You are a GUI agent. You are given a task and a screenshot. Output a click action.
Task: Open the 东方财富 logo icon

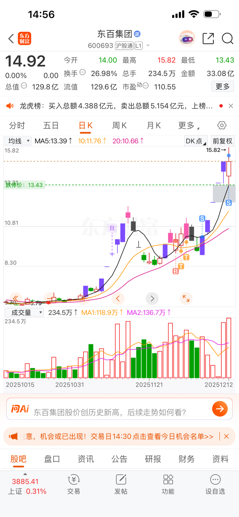click(25, 39)
